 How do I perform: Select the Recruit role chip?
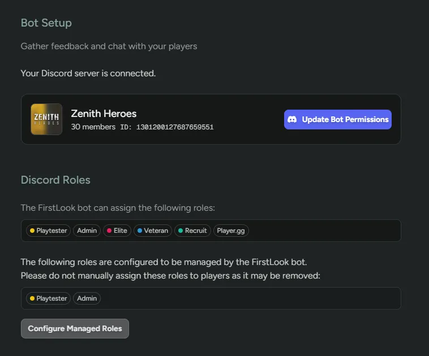click(x=192, y=231)
